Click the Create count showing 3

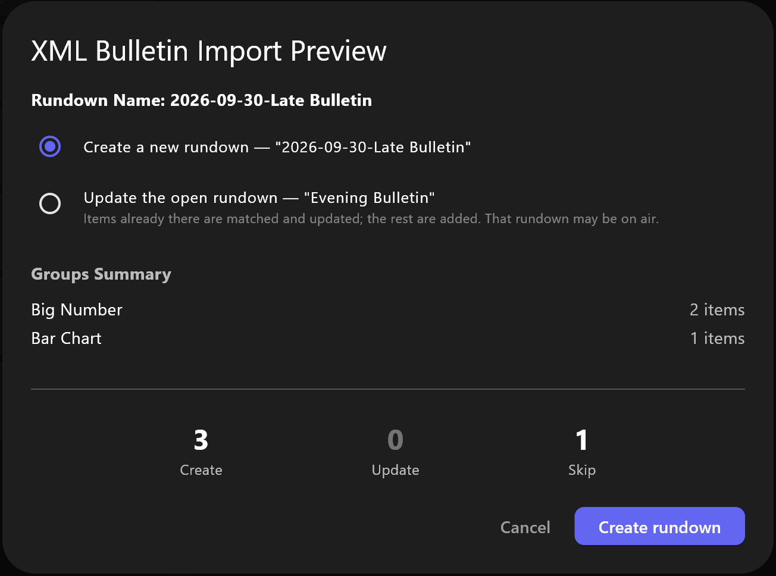point(201,452)
